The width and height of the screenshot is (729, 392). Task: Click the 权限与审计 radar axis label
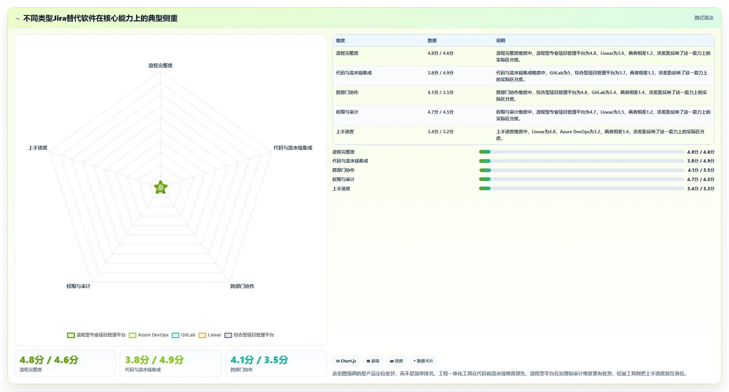pos(78,286)
